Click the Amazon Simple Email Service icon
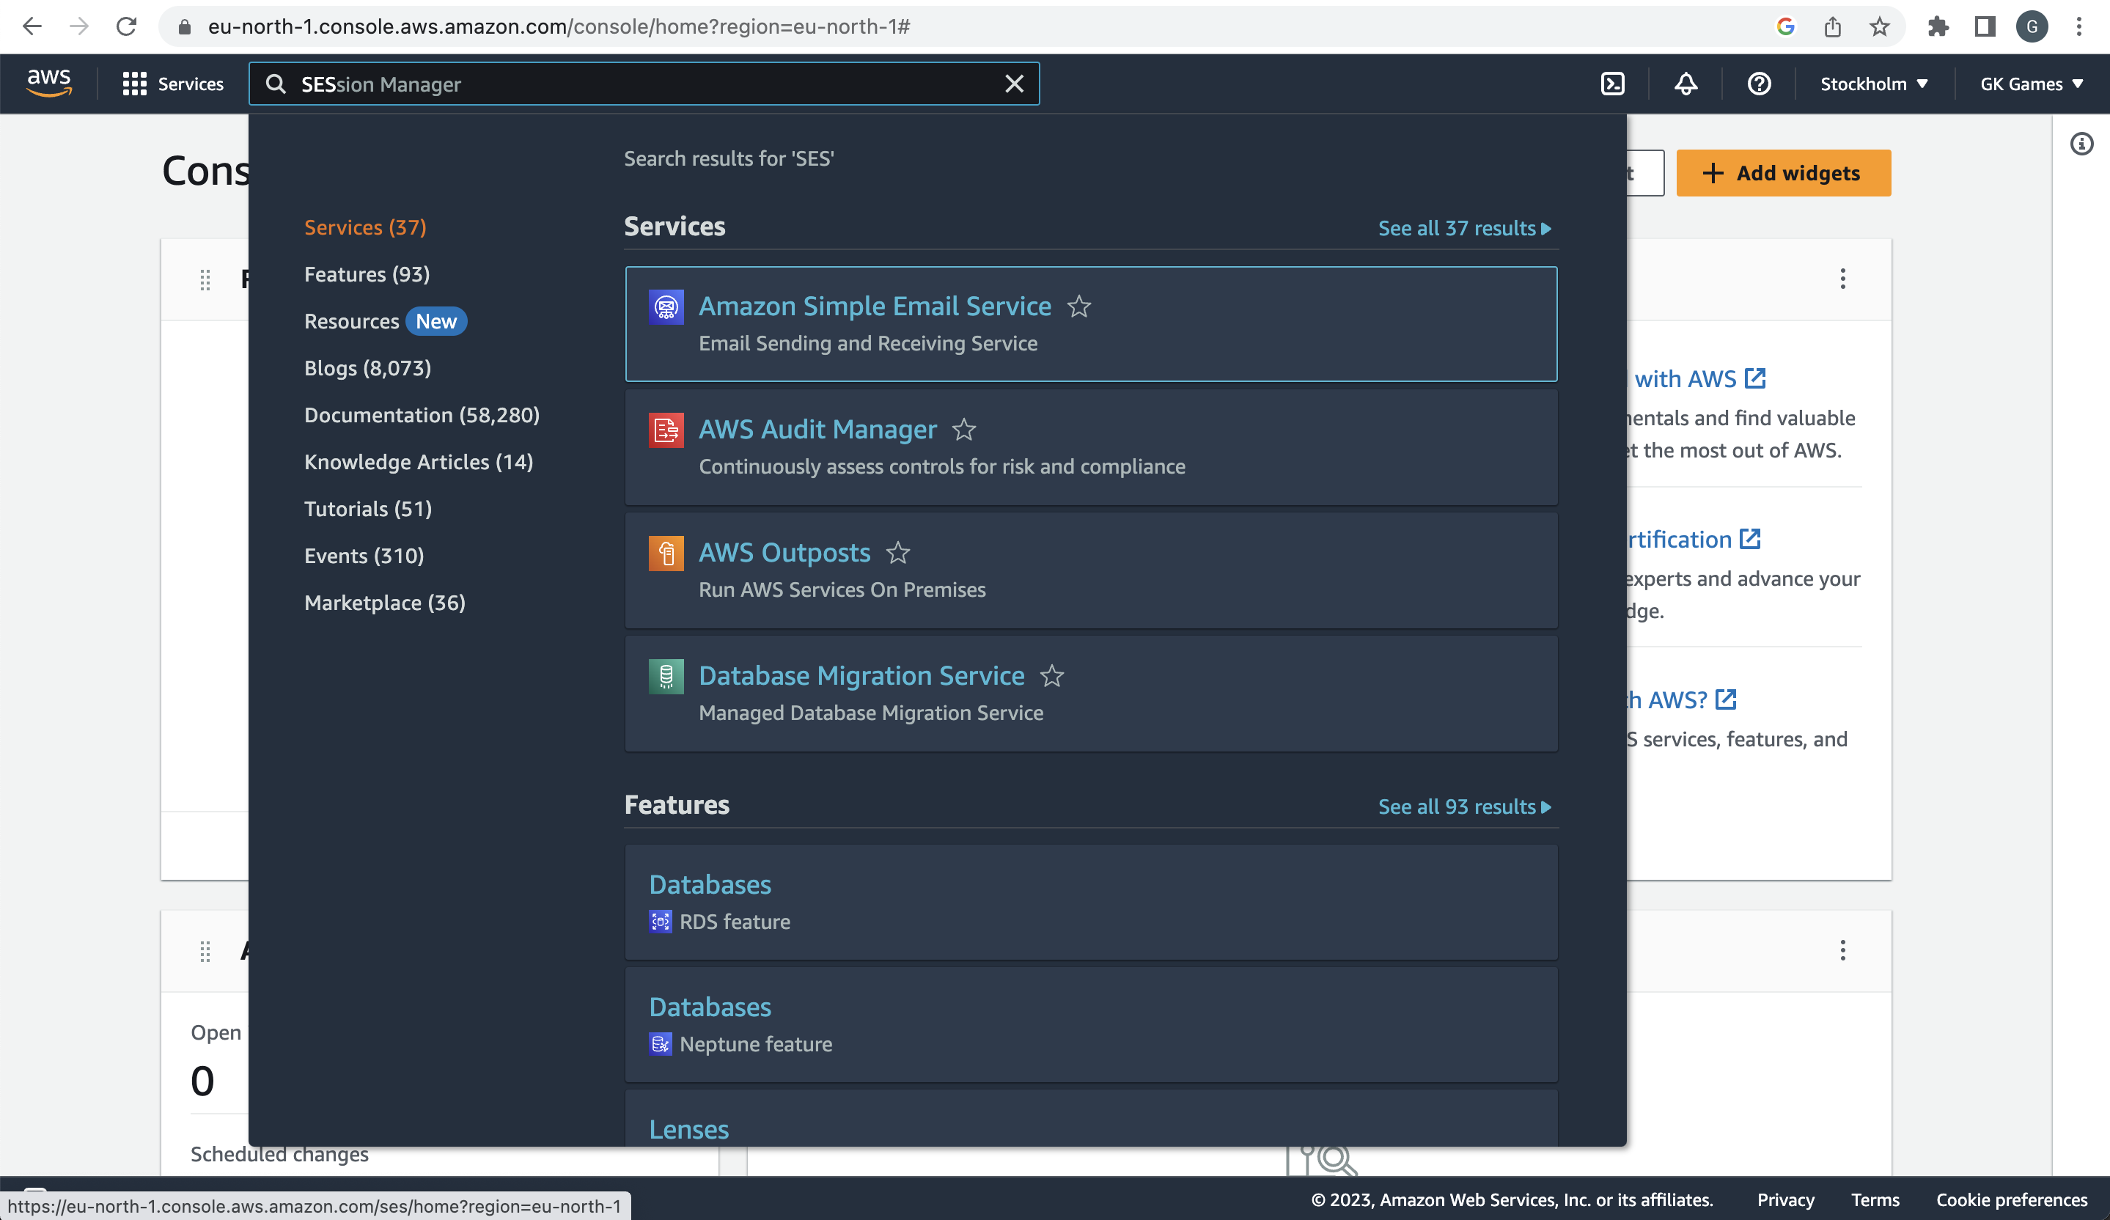The height and width of the screenshot is (1220, 2110). [666, 306]
